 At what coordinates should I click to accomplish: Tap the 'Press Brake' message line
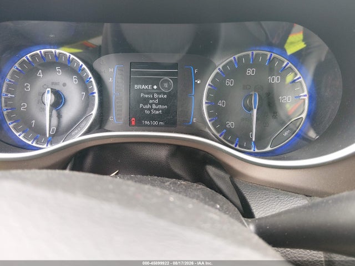point(154,96)
